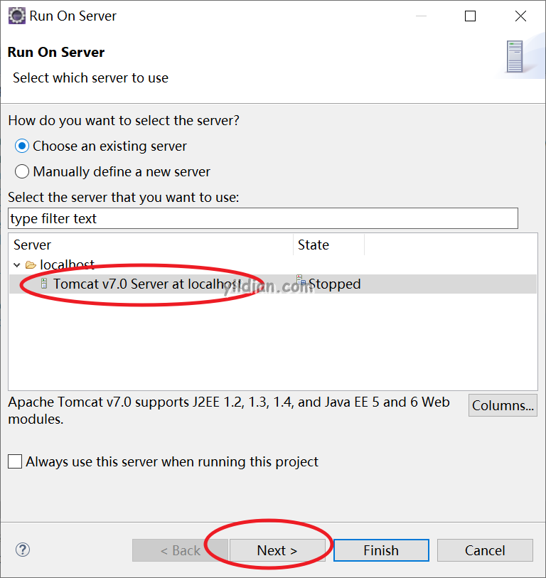Click the Stopped state icon
The image size is (546, 578).
301,281
